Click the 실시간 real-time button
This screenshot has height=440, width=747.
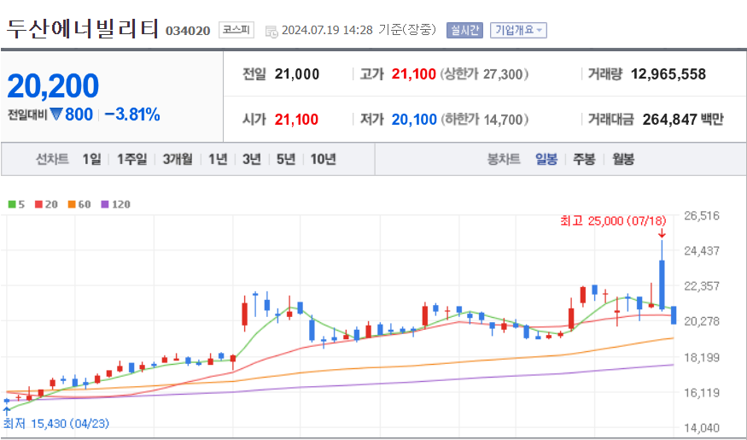pyautogui.click(x=464, y=31)
